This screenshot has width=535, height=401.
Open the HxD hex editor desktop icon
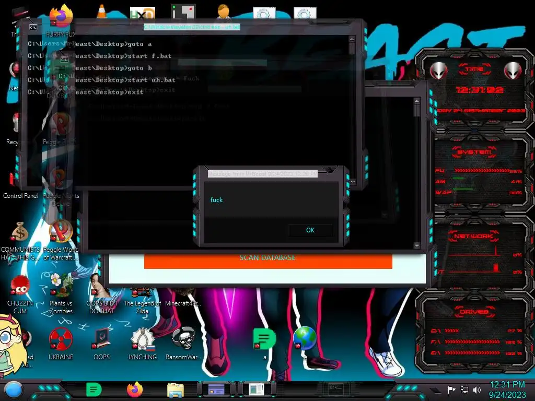142,13
